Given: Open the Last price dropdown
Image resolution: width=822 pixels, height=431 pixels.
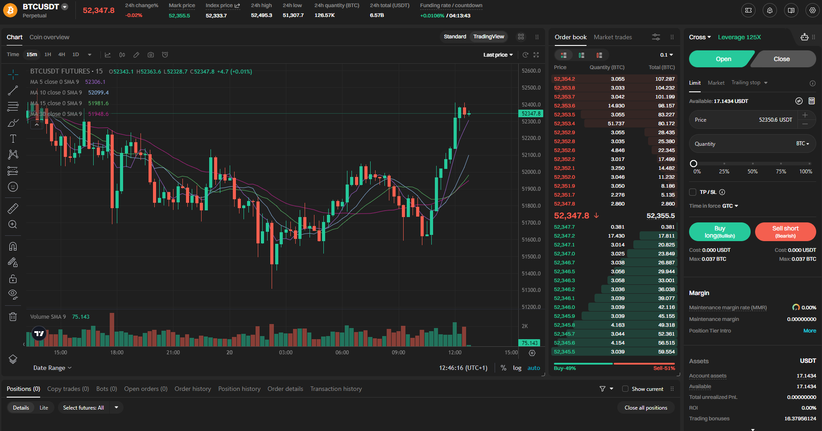Looking at the screenshot, I should 498,55.
